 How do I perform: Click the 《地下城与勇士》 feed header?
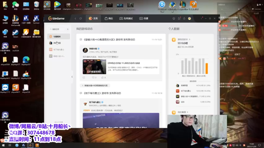coord(102,93)
